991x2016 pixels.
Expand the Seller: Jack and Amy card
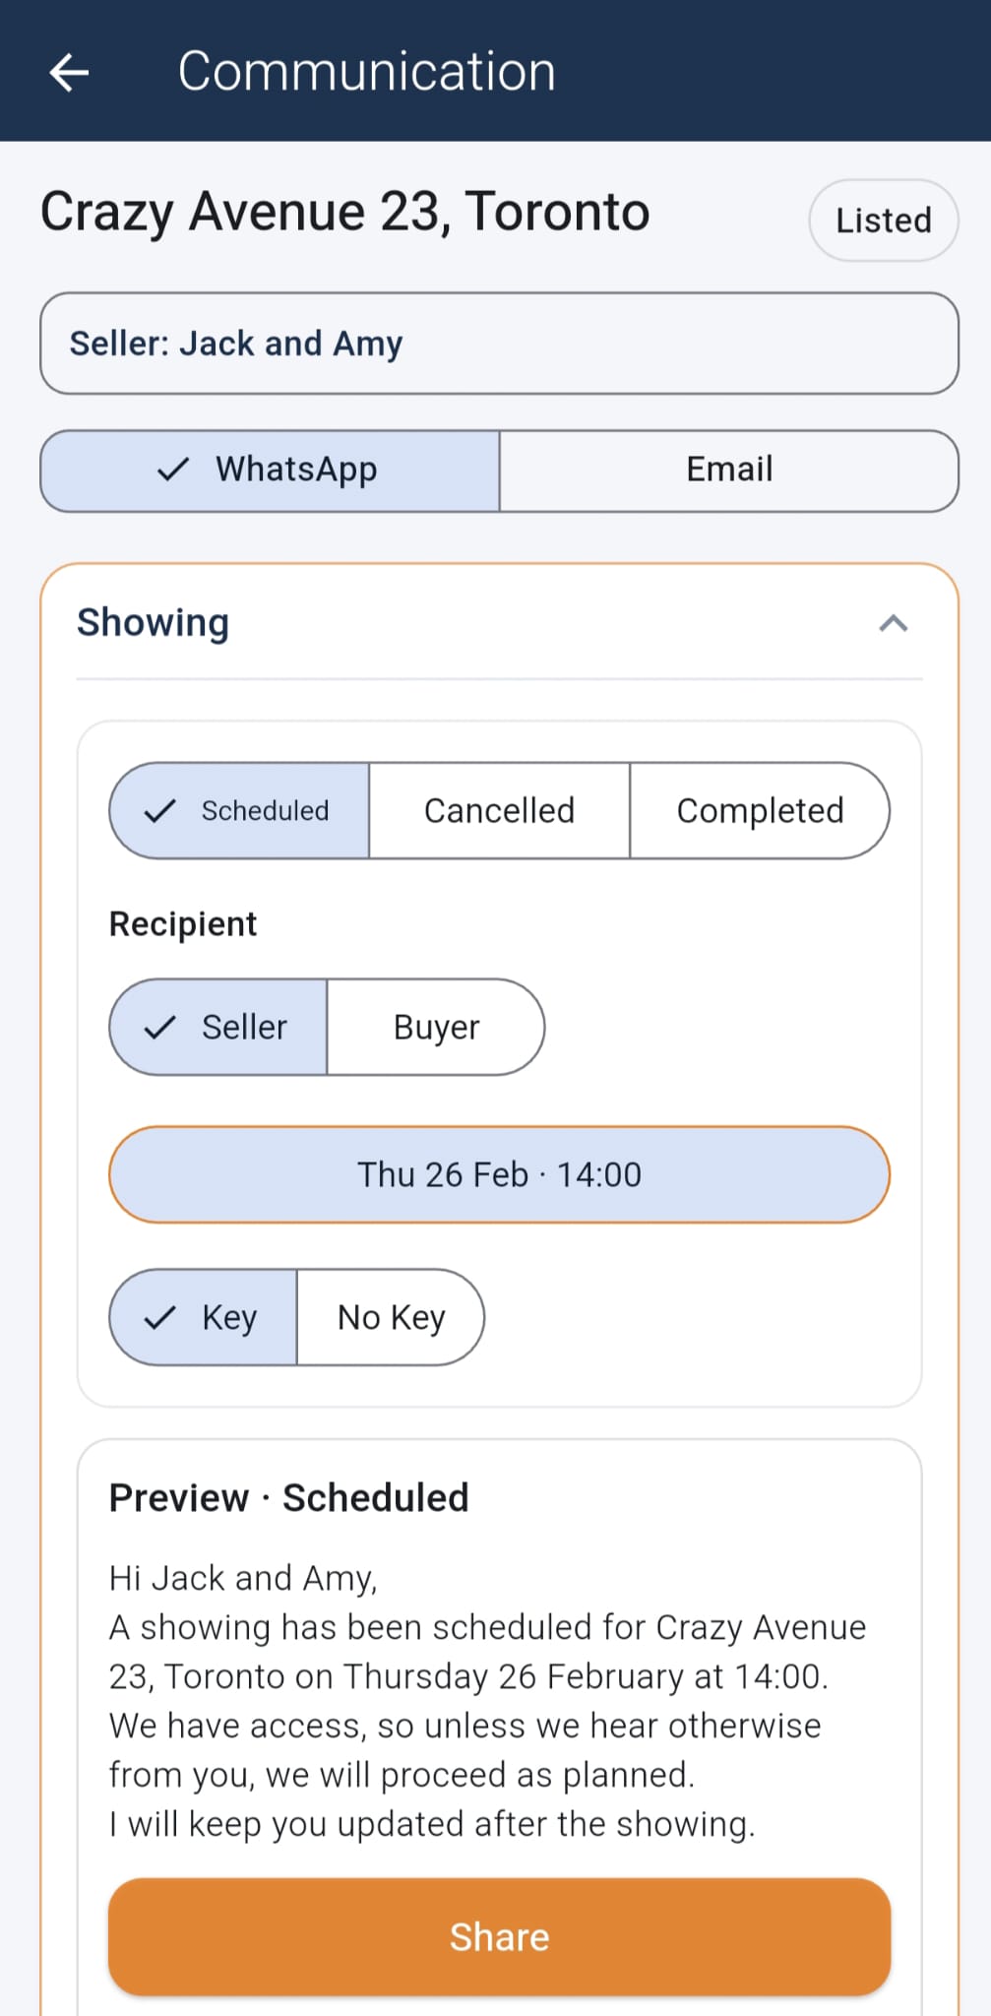tap(498, 343)
